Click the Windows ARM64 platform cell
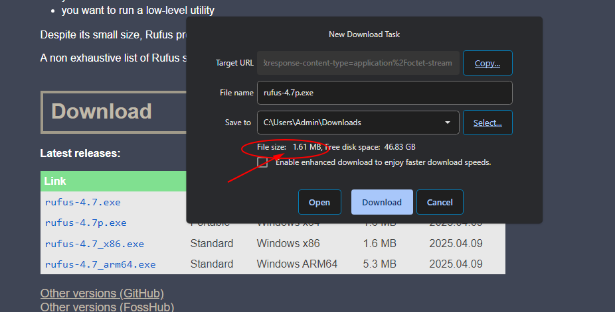Viewport: 615px width, 312px height. 297,264
